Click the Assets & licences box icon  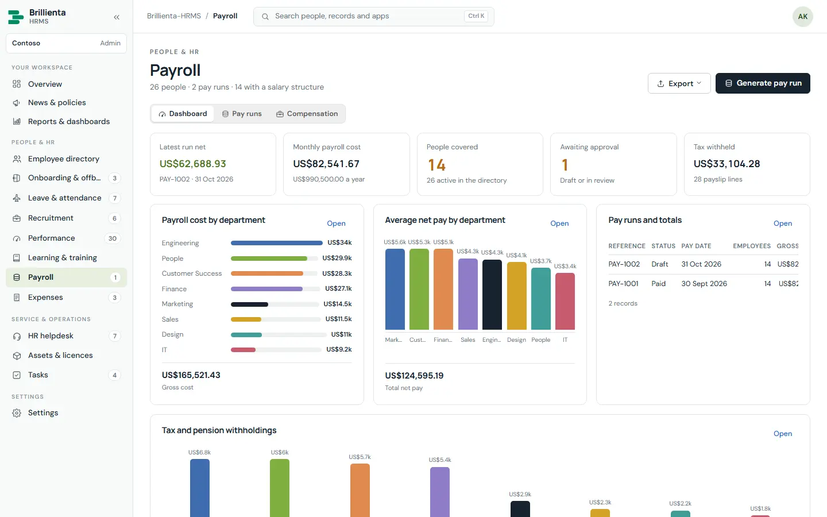pyautogui.click(x=17, y=356)
